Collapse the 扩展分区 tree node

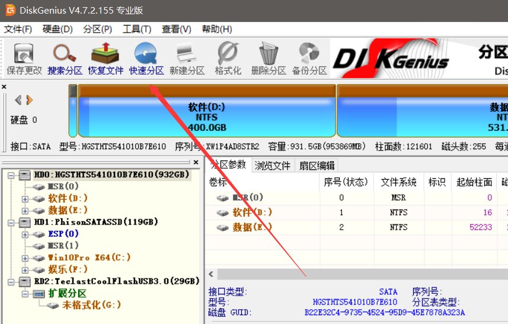pos(25,294)
